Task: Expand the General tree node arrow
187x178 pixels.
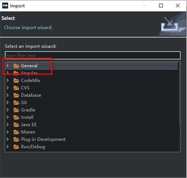Action: (8, 66)
